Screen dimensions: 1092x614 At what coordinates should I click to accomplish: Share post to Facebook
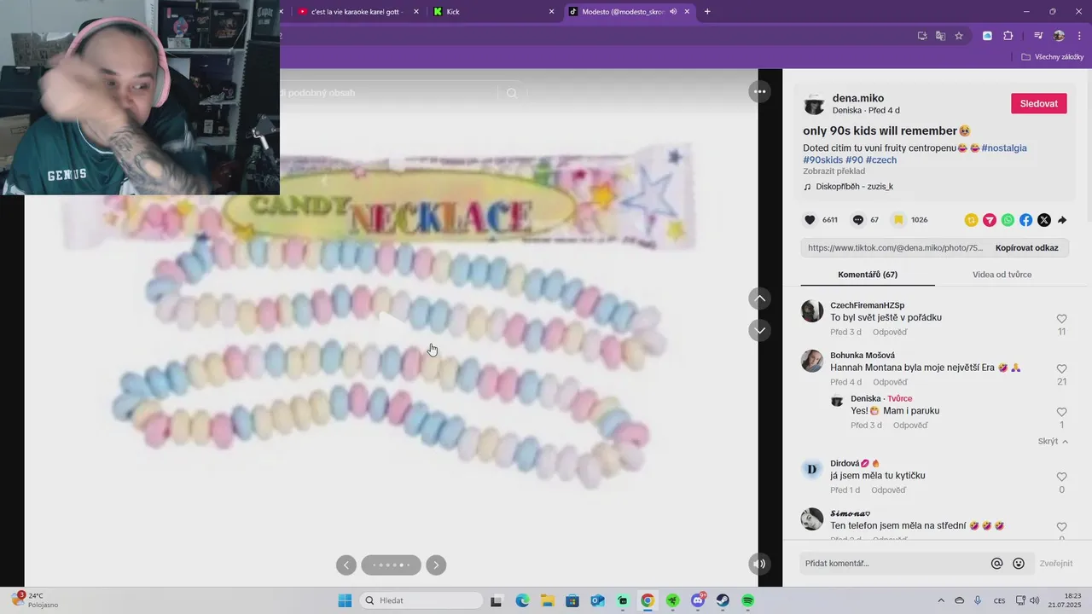1025,220
